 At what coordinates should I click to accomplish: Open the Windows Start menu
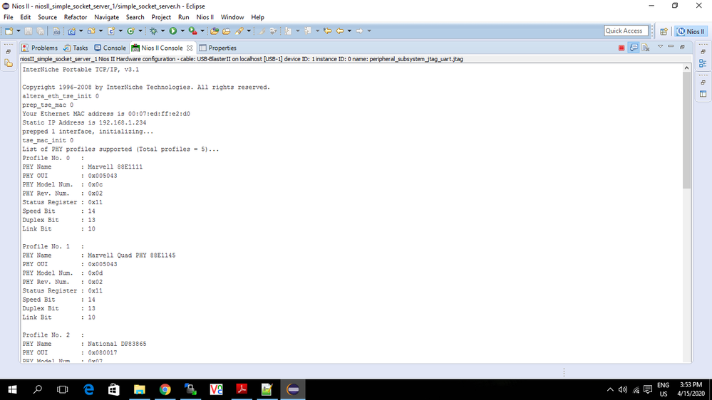coord(12,389)
